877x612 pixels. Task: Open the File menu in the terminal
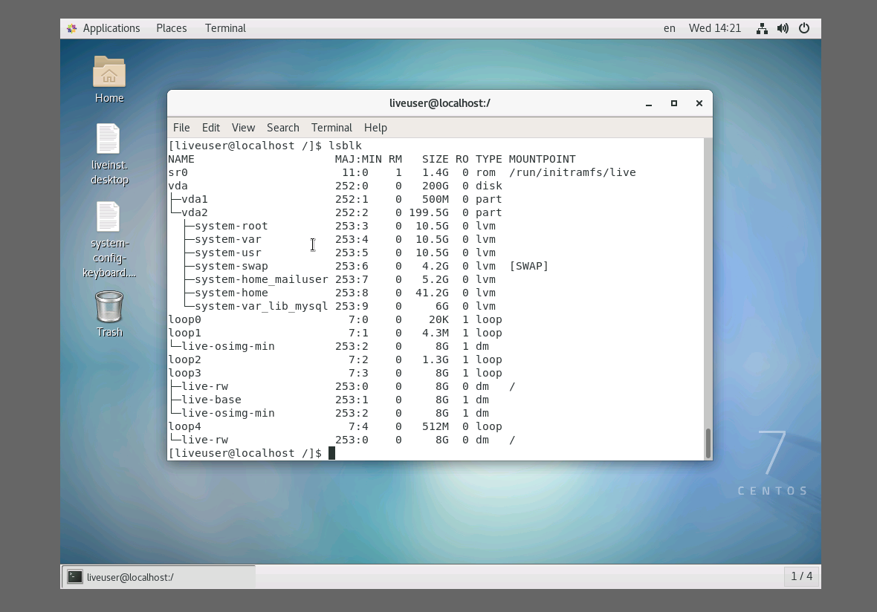pos(181,128)
